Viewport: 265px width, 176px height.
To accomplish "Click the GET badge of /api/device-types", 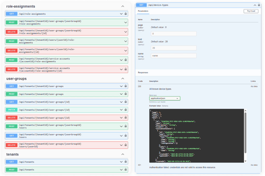I will 141,5.
